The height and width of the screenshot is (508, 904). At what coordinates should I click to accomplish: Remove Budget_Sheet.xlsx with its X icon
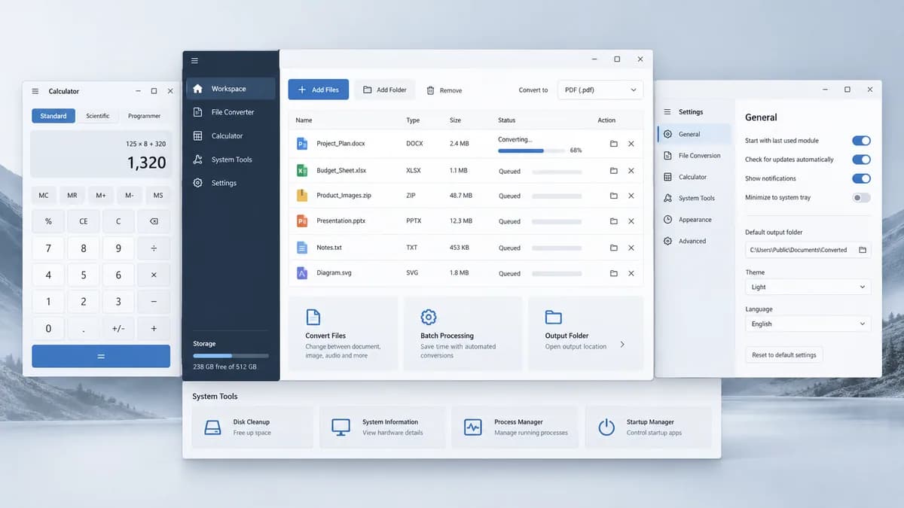(x=631, y=171)
